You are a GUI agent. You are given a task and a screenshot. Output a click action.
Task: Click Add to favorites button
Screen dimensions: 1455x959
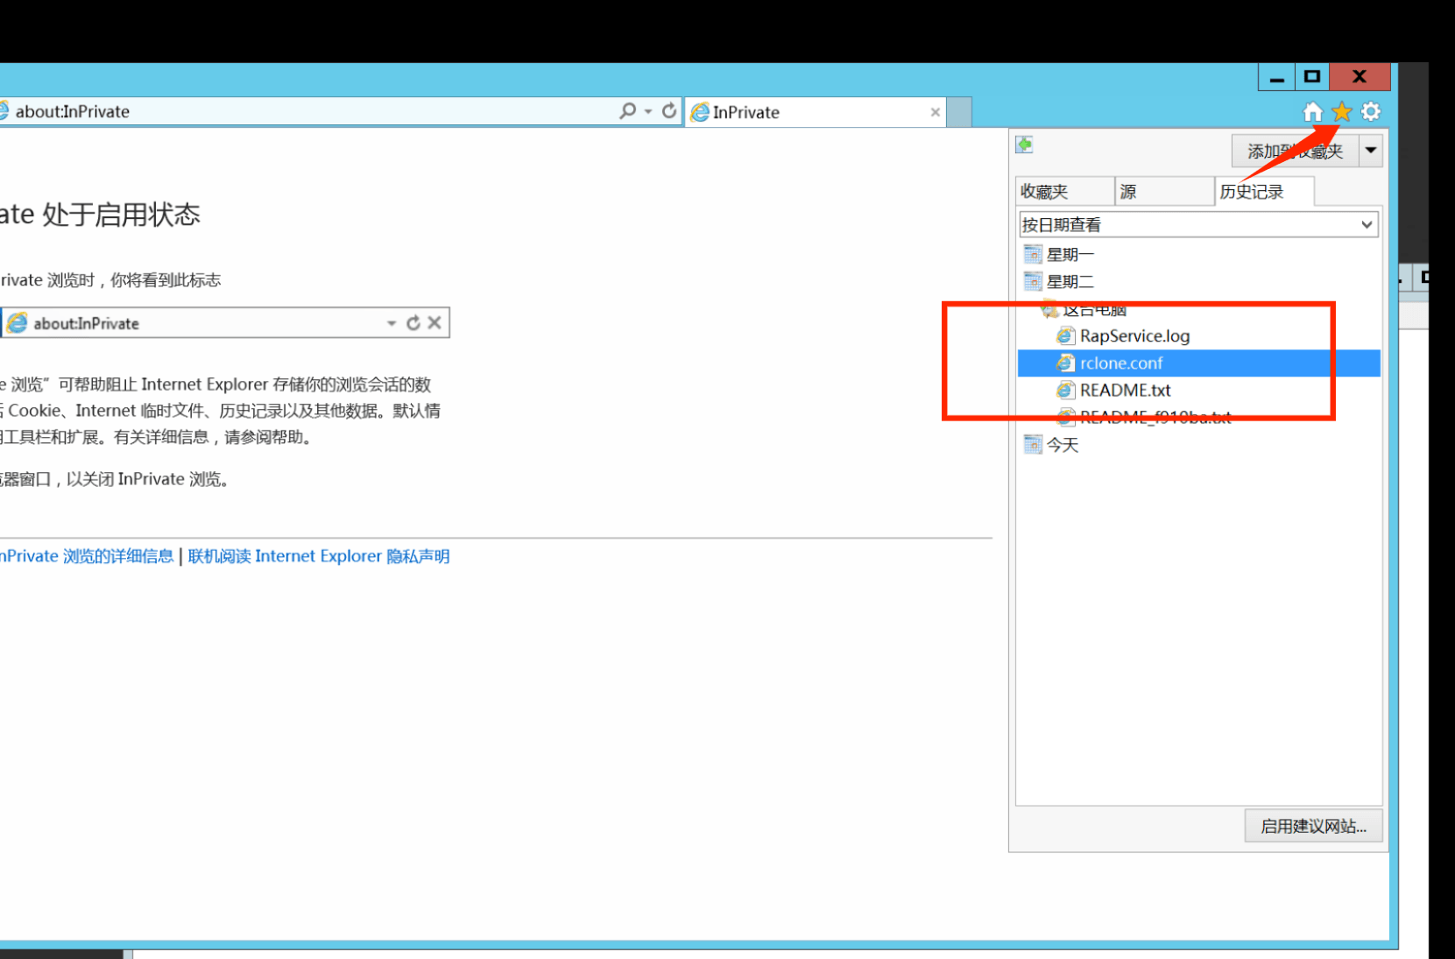coord(1295,152)
